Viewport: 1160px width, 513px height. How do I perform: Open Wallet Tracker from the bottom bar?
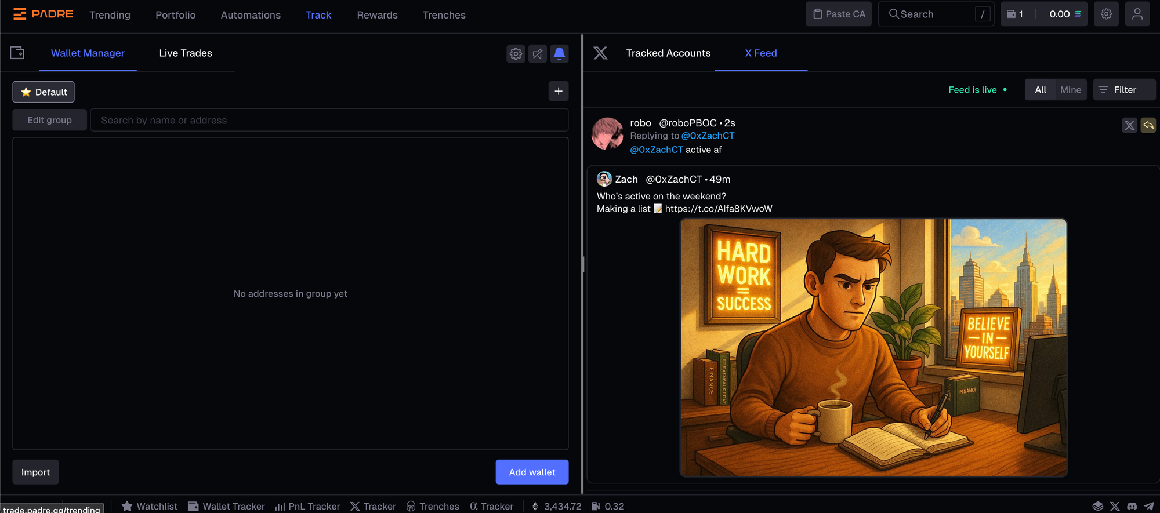[x=226, y=506]
